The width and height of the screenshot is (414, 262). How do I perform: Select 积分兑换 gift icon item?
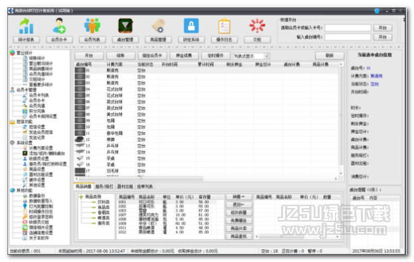pos(37,111)
